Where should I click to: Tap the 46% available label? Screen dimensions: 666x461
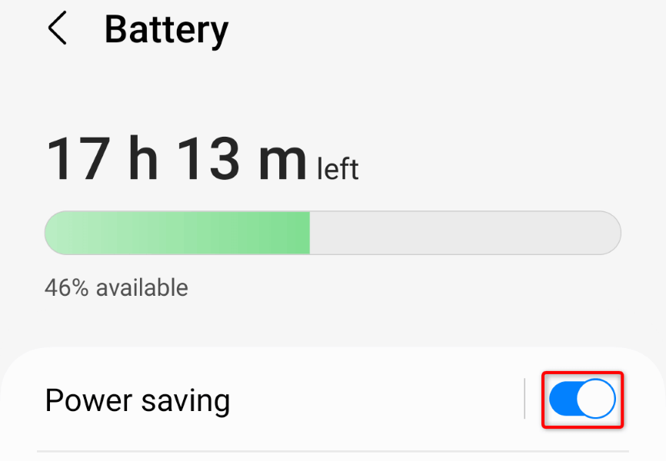tap(115, 287)
